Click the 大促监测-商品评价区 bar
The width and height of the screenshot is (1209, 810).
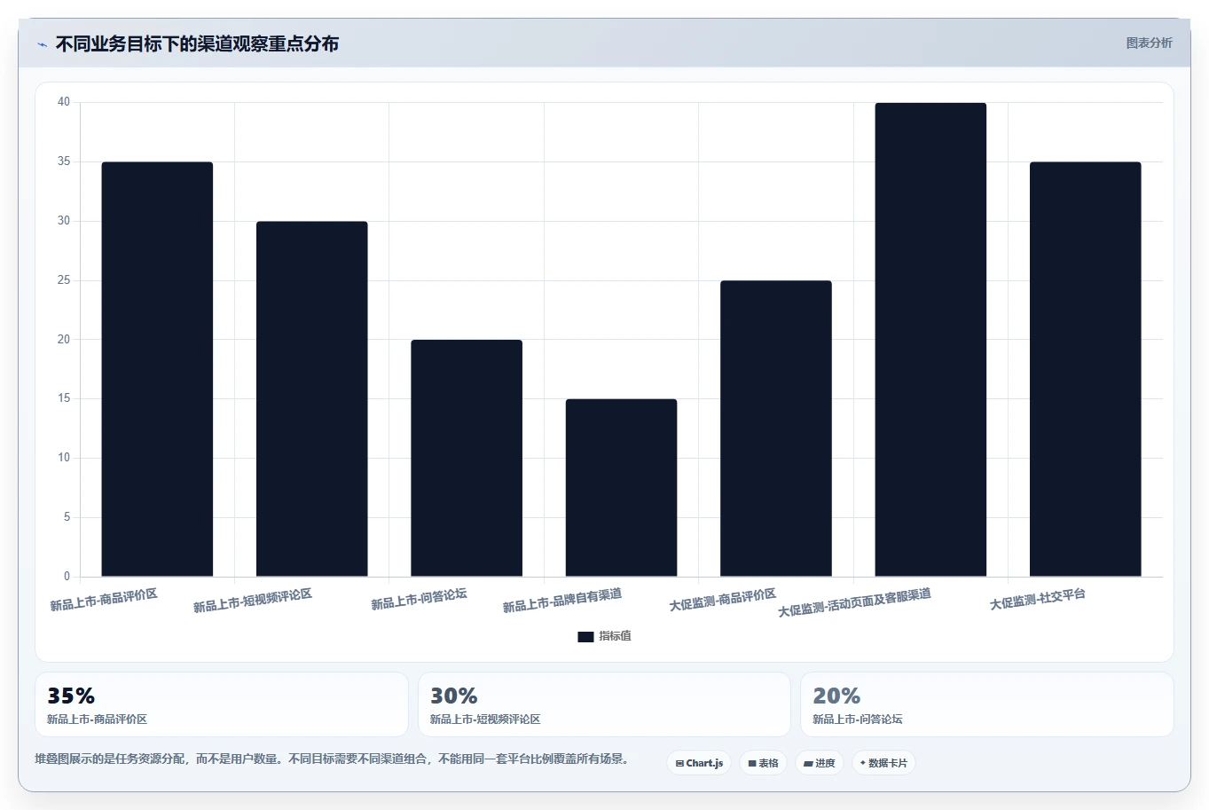(776, 429)
